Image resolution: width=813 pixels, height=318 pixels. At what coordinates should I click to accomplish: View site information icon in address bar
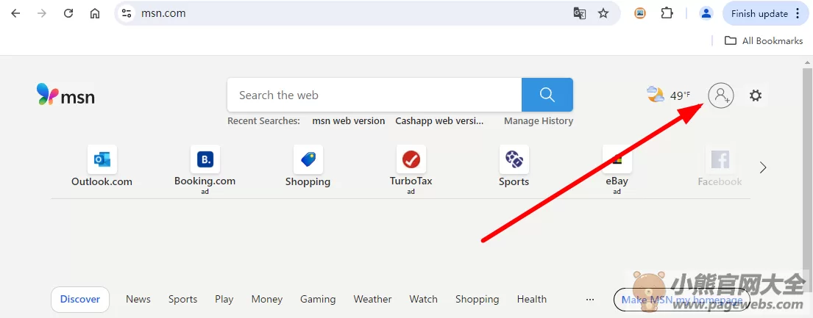[x=127, y=13]
